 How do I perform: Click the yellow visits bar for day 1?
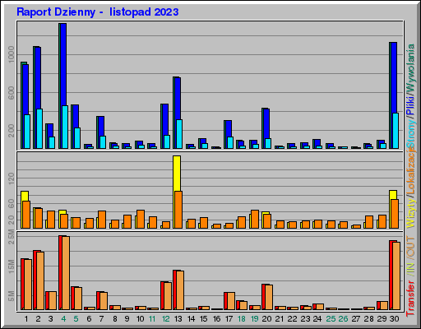click(25, 196)
